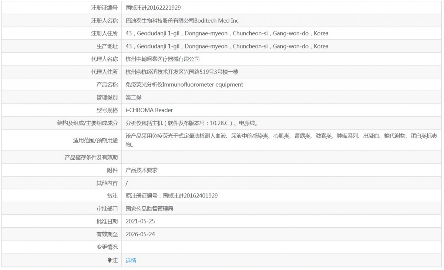Select the model i-CHROMA Reader
Screen dimensions: 444x270
coord(149,110)
